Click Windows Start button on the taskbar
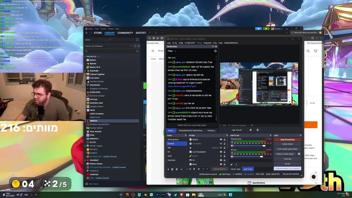Image resolution: width=352 pixels, height=198 pixels. (230, 195)
